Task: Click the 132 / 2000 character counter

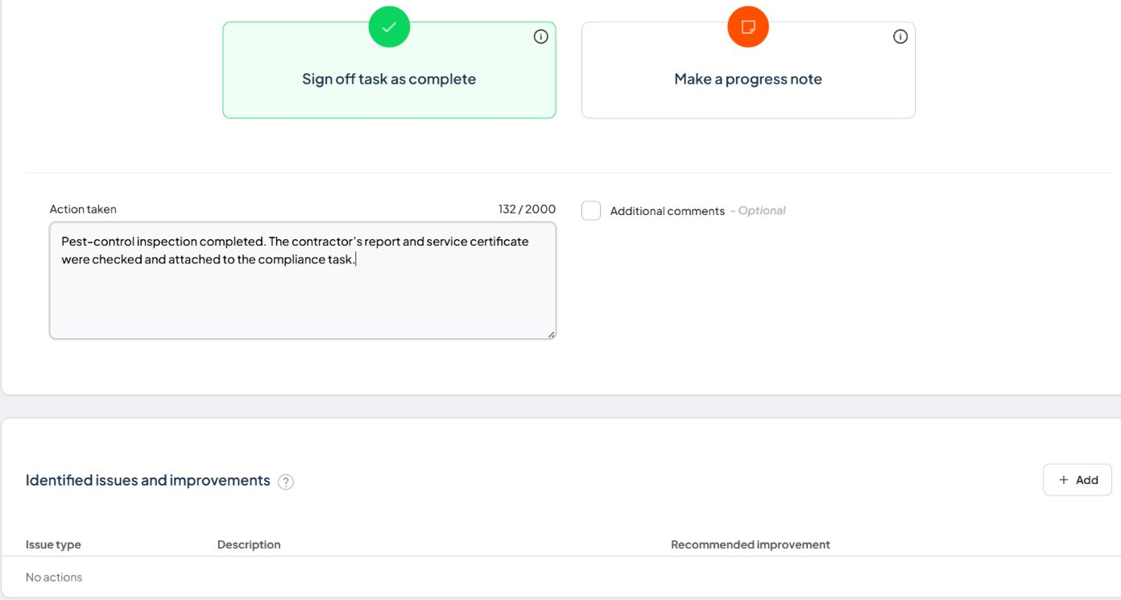Action: (x=527, y=209)
